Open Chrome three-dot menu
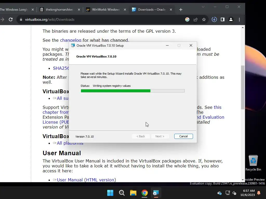This screenshot has height=199, width=266. (239, 19)
